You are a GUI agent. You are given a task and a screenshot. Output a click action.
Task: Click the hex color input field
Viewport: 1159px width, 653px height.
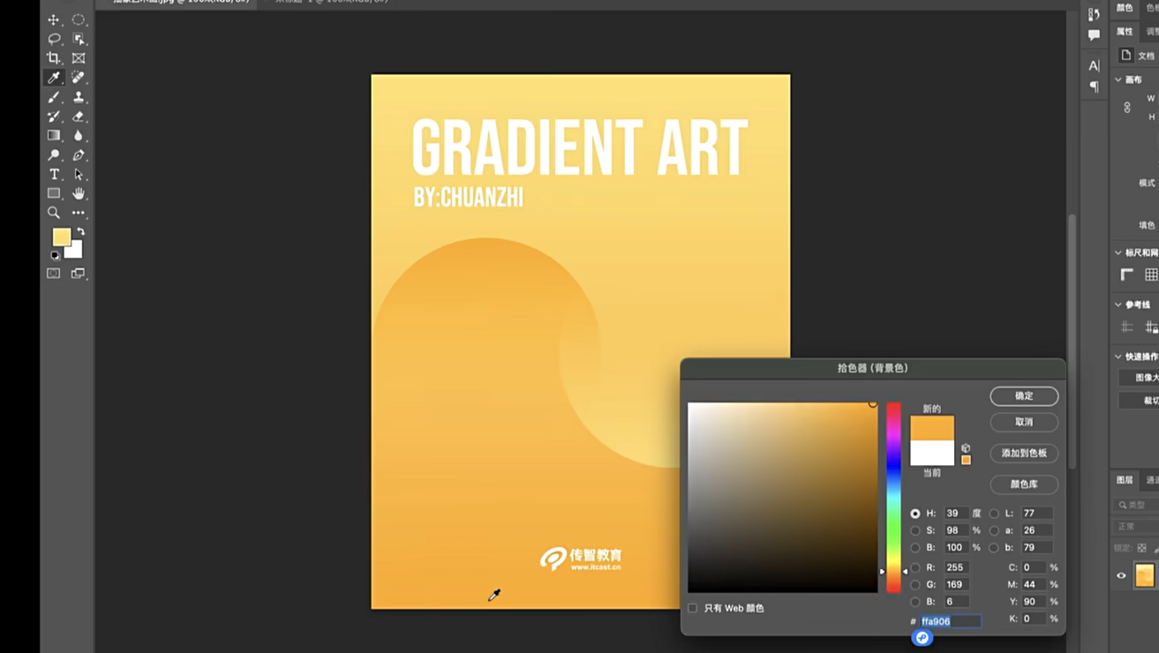point(951,621)
